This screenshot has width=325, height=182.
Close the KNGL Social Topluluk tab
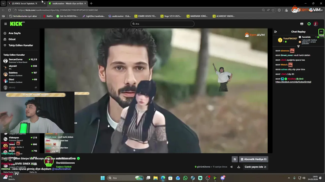(x=44, y=3)
